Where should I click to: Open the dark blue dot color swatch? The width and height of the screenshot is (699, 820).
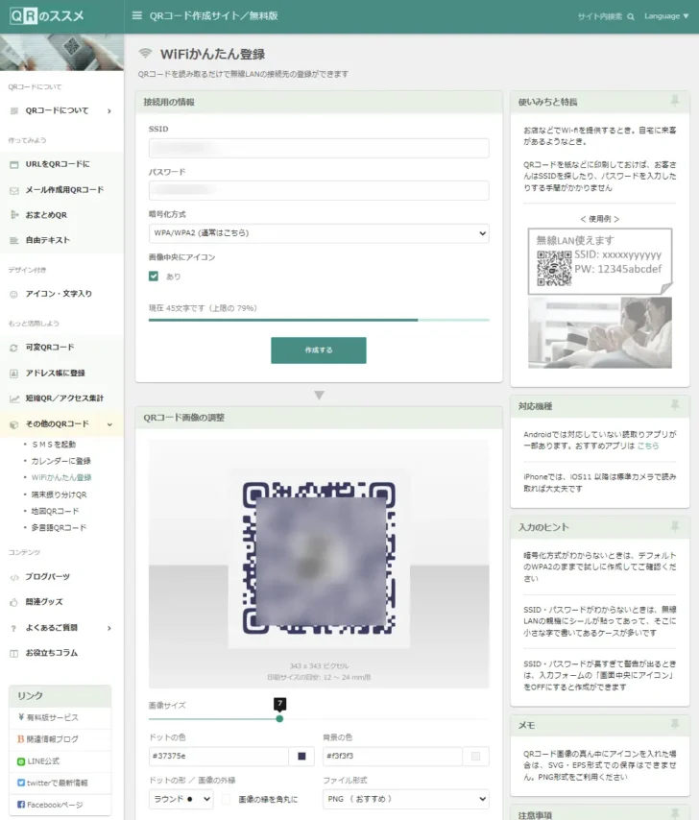coord(301,757)
